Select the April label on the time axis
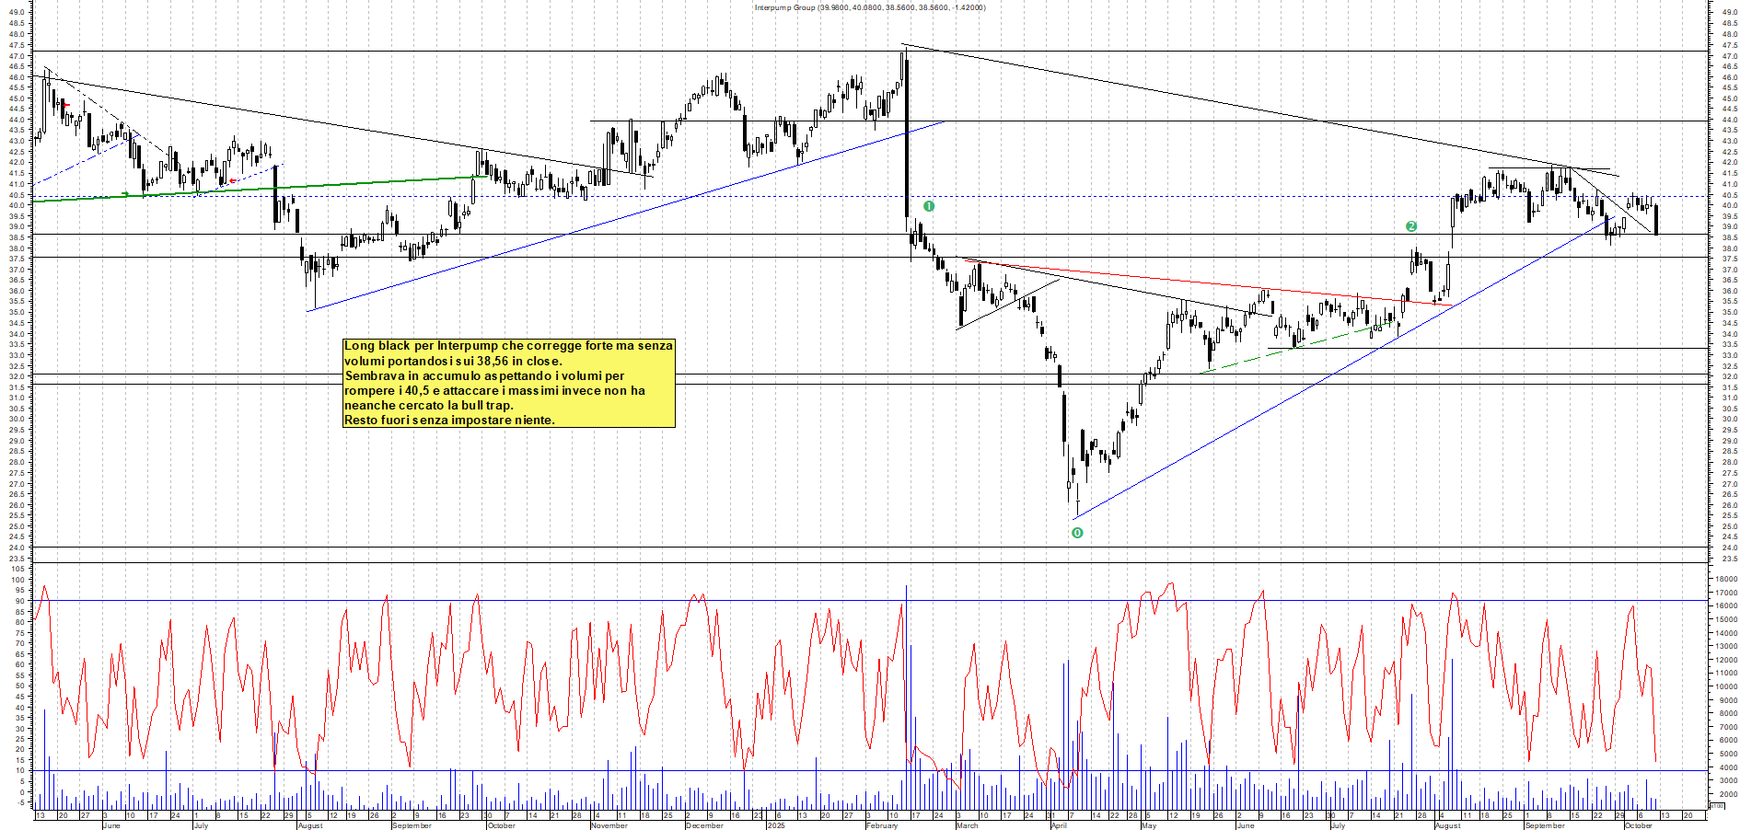Screen dimensions: 1740x830 (x=1059, y=825)
